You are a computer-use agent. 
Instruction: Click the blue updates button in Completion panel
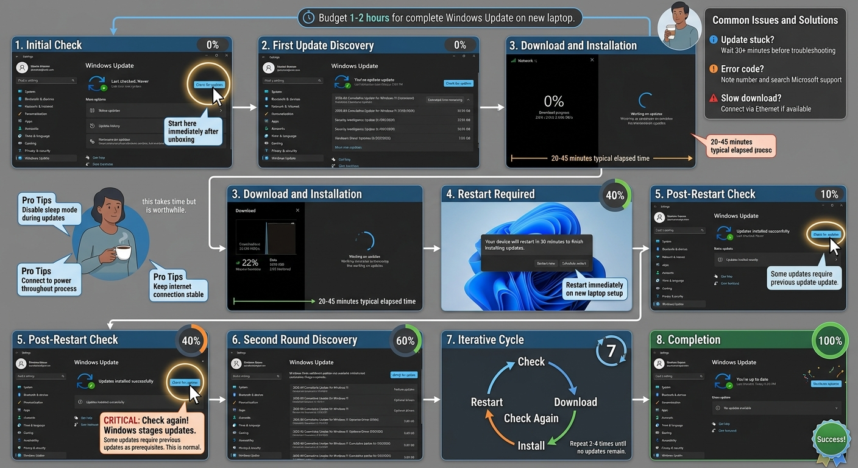click(x=826, y=384)
